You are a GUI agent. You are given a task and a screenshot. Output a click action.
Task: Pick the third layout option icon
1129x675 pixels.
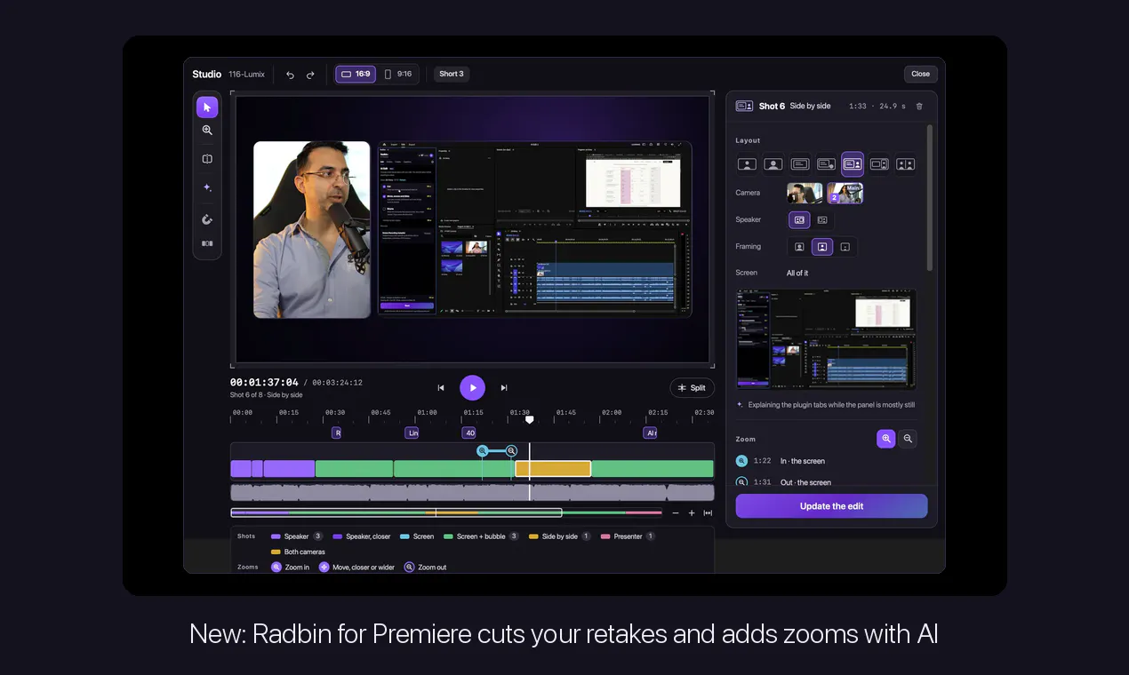coord(800,164)
